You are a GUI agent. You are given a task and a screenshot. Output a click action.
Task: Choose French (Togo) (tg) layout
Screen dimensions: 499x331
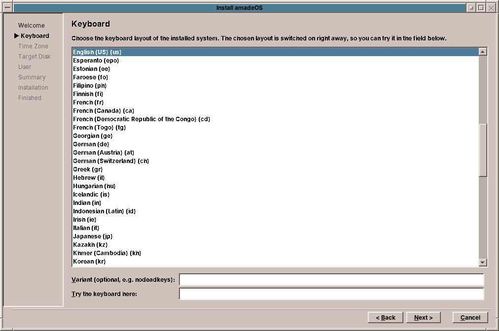pyautogui.click(x=275, y=128)
